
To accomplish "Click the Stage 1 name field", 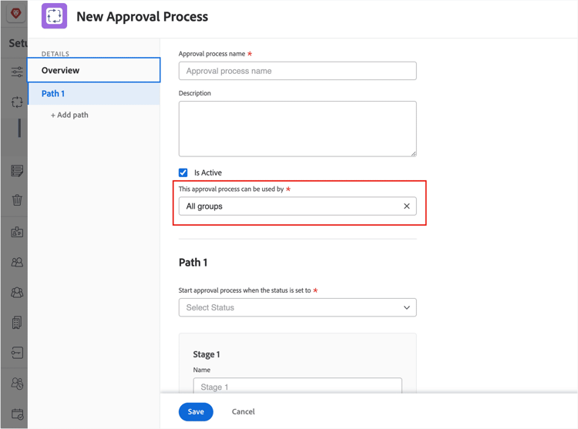I will (297, 387).
